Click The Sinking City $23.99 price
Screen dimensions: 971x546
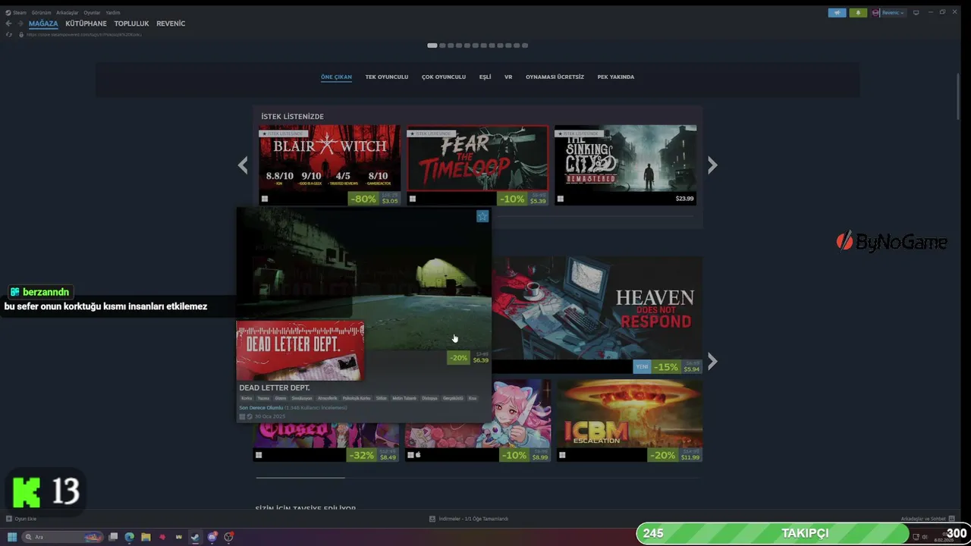(x=684, y=199)
